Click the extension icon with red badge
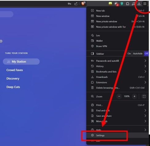Screen dimensions: 150x146 pyautogui.click(x=116, y=4)
